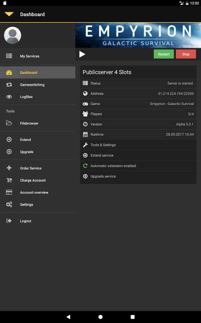Open the user profile avatar

point(13,35)
